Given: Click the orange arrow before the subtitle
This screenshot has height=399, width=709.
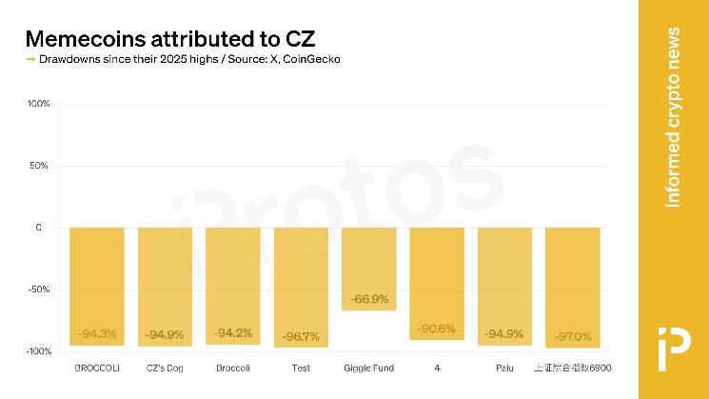Looking at the screenshot, I should click(30, 60).
